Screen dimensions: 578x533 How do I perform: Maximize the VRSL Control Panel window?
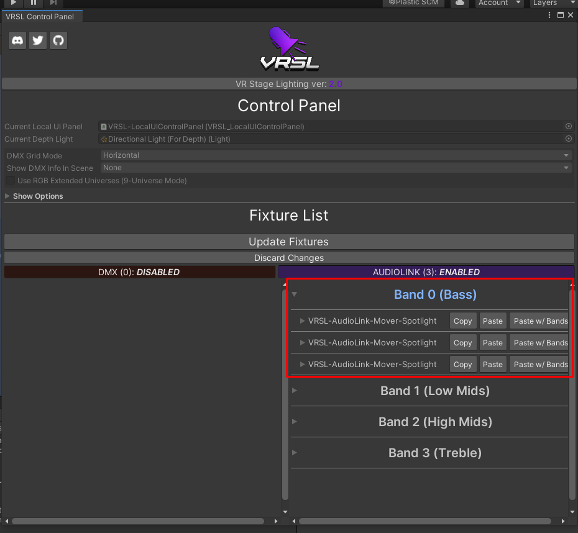pyautogui.click(x=561, y=15)
